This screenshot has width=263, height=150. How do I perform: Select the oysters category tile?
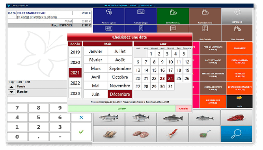(141, 134)
